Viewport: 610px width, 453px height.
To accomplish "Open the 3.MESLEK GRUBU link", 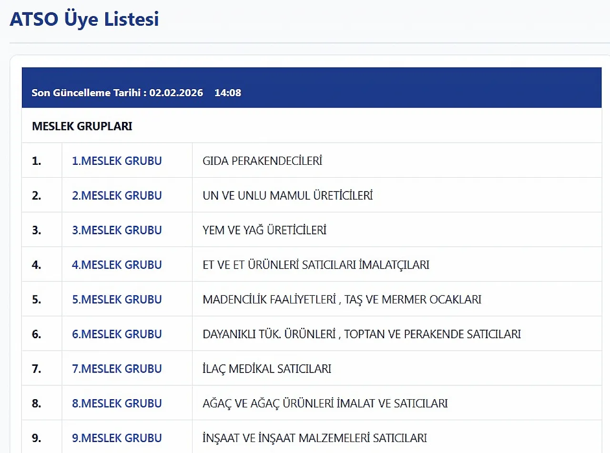I will click(117, 231).
